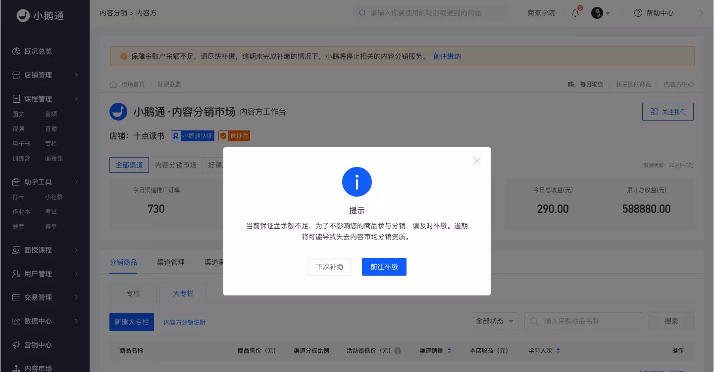Expand the 交易管理 chevron

point(76,297)
